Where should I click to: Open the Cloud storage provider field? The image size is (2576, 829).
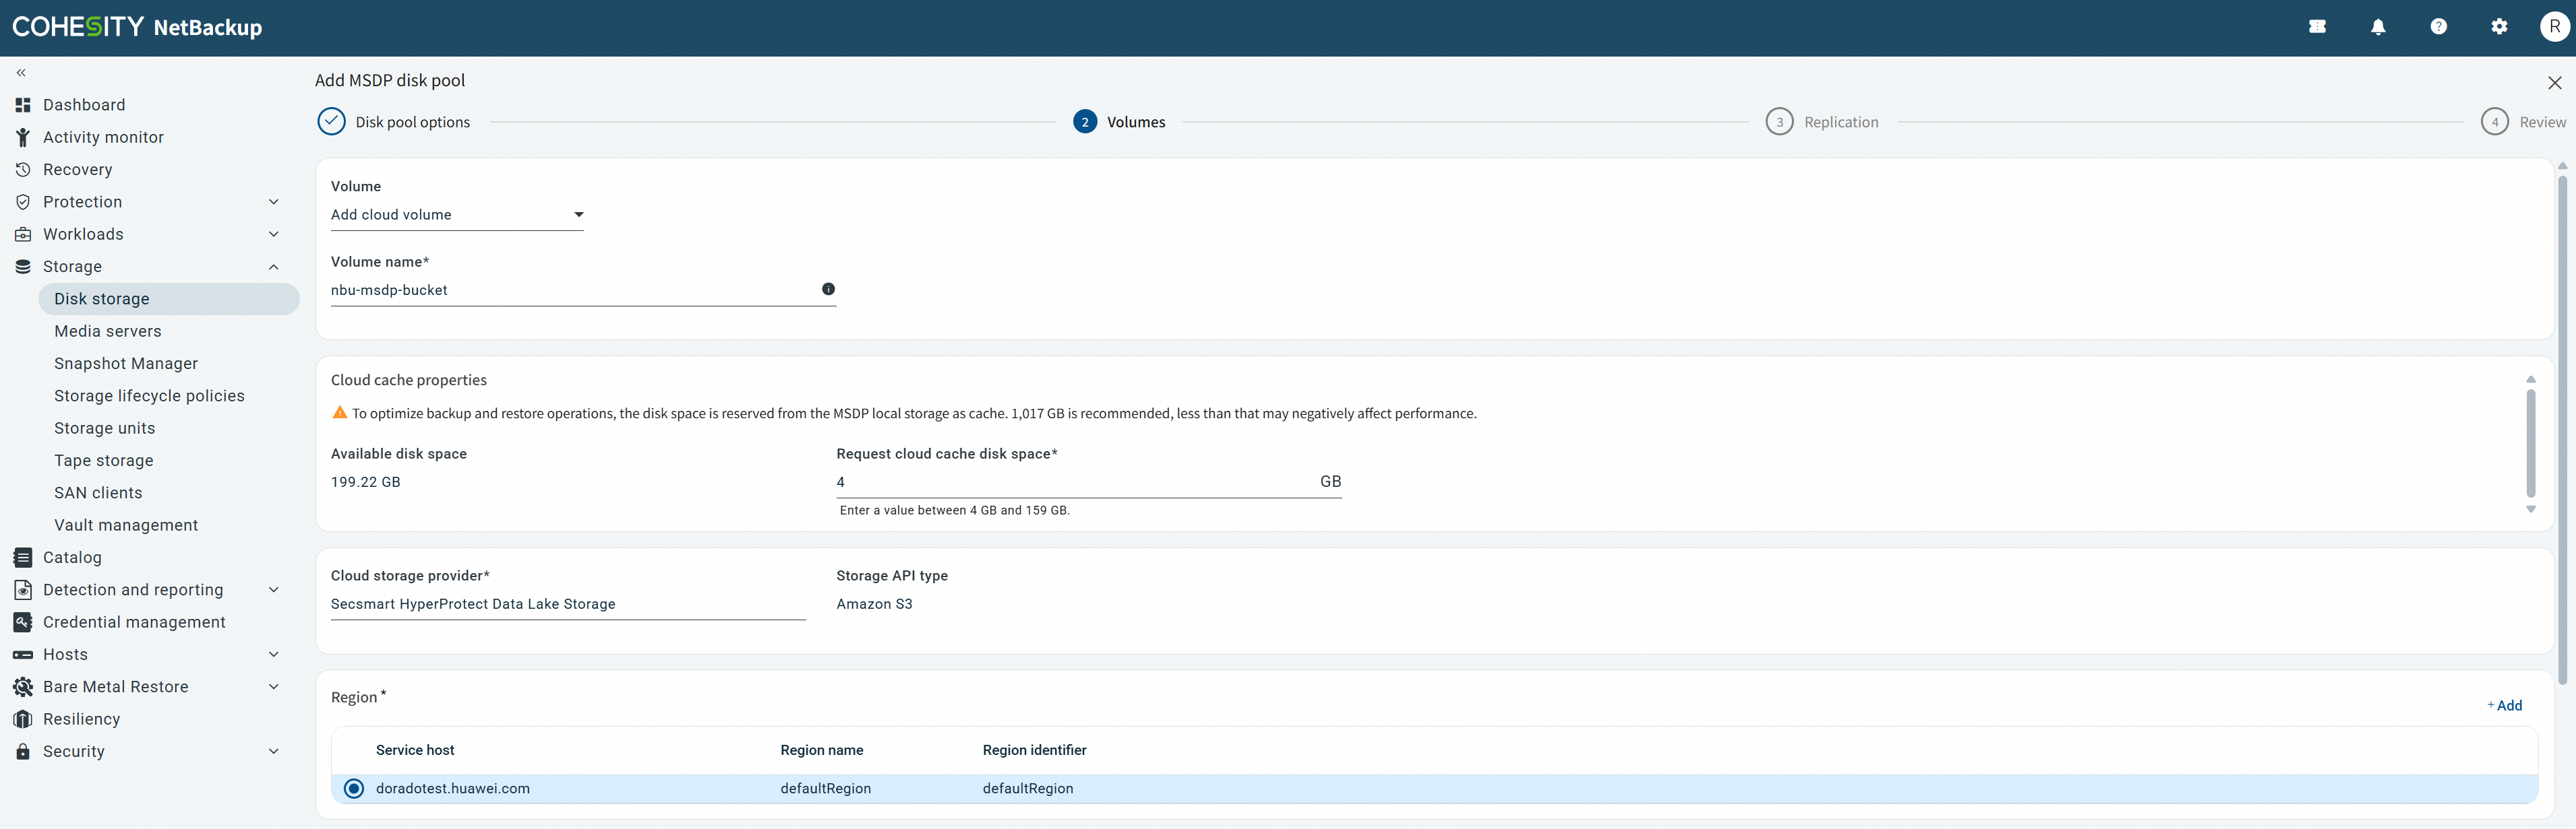pos(568,604)
